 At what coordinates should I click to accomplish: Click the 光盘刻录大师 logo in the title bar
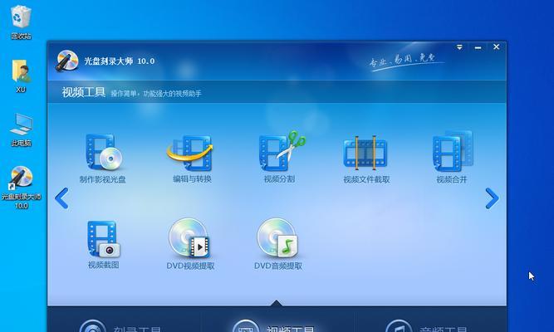click(67, 61)
